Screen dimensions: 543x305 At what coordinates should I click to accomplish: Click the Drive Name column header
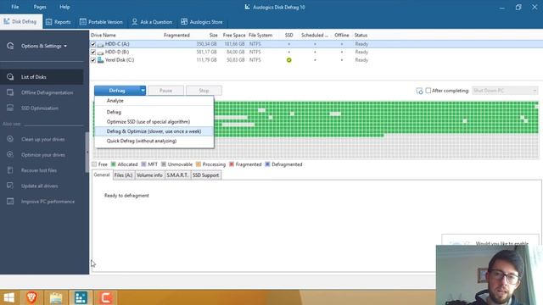click(104, 36)
